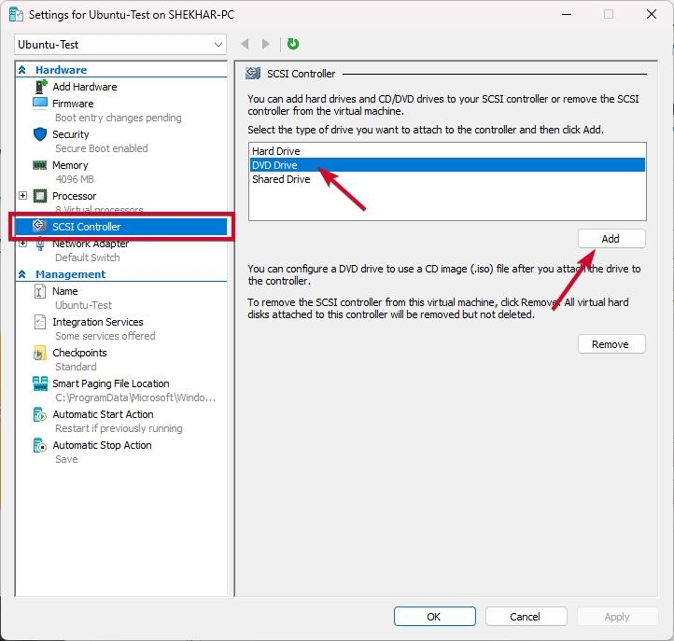Click 'Boot entry changes pending' text
The width and height of the screenshot is (674, 641).
pyautogui.click(x=119, y=118)
